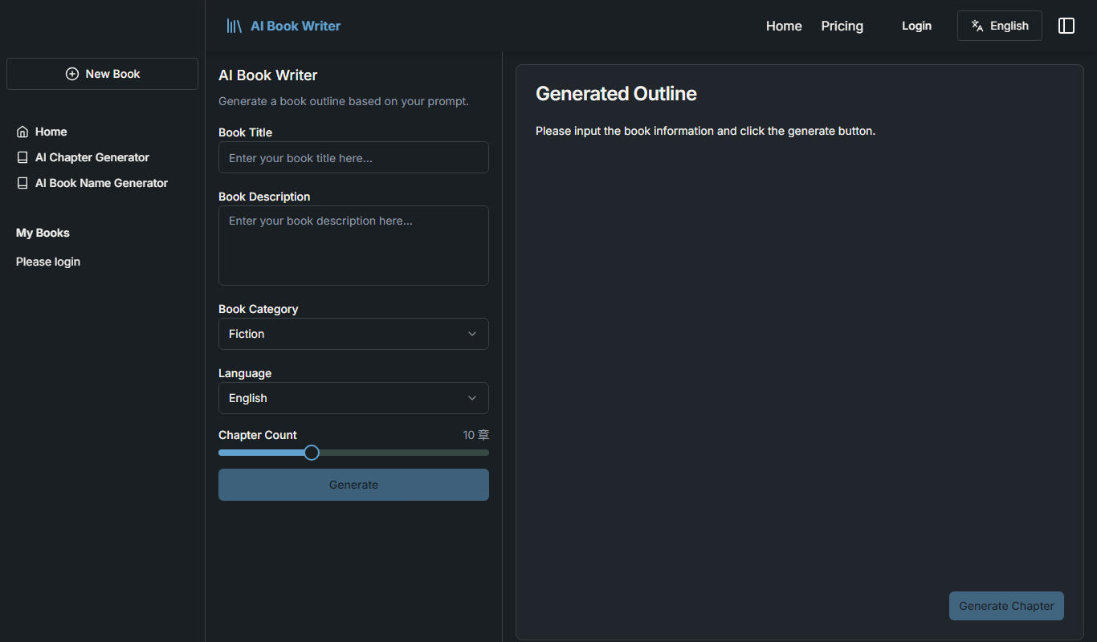Viewport: 1097px width, 642px height.
Task: Click the AI Book Writer form panel heading
Action: pos(267,75)
